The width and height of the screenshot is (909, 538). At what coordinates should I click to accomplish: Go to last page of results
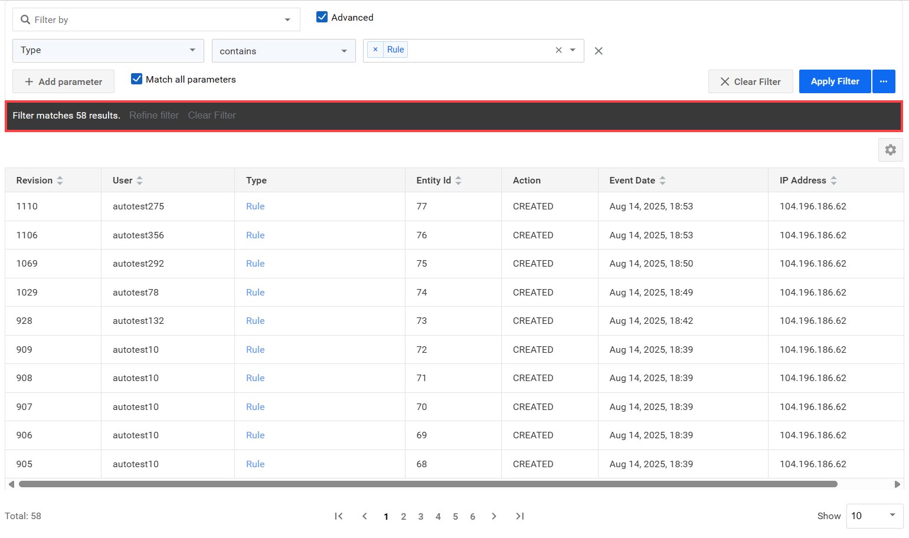pos(519,516)
